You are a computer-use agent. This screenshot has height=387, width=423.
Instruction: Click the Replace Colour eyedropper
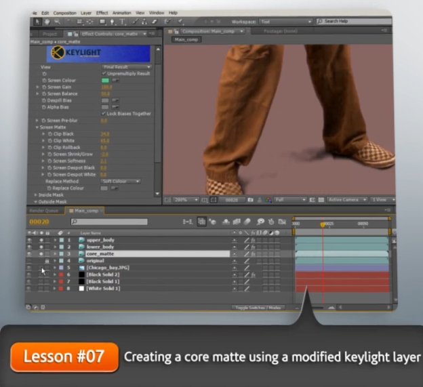[x=115, y=188]
